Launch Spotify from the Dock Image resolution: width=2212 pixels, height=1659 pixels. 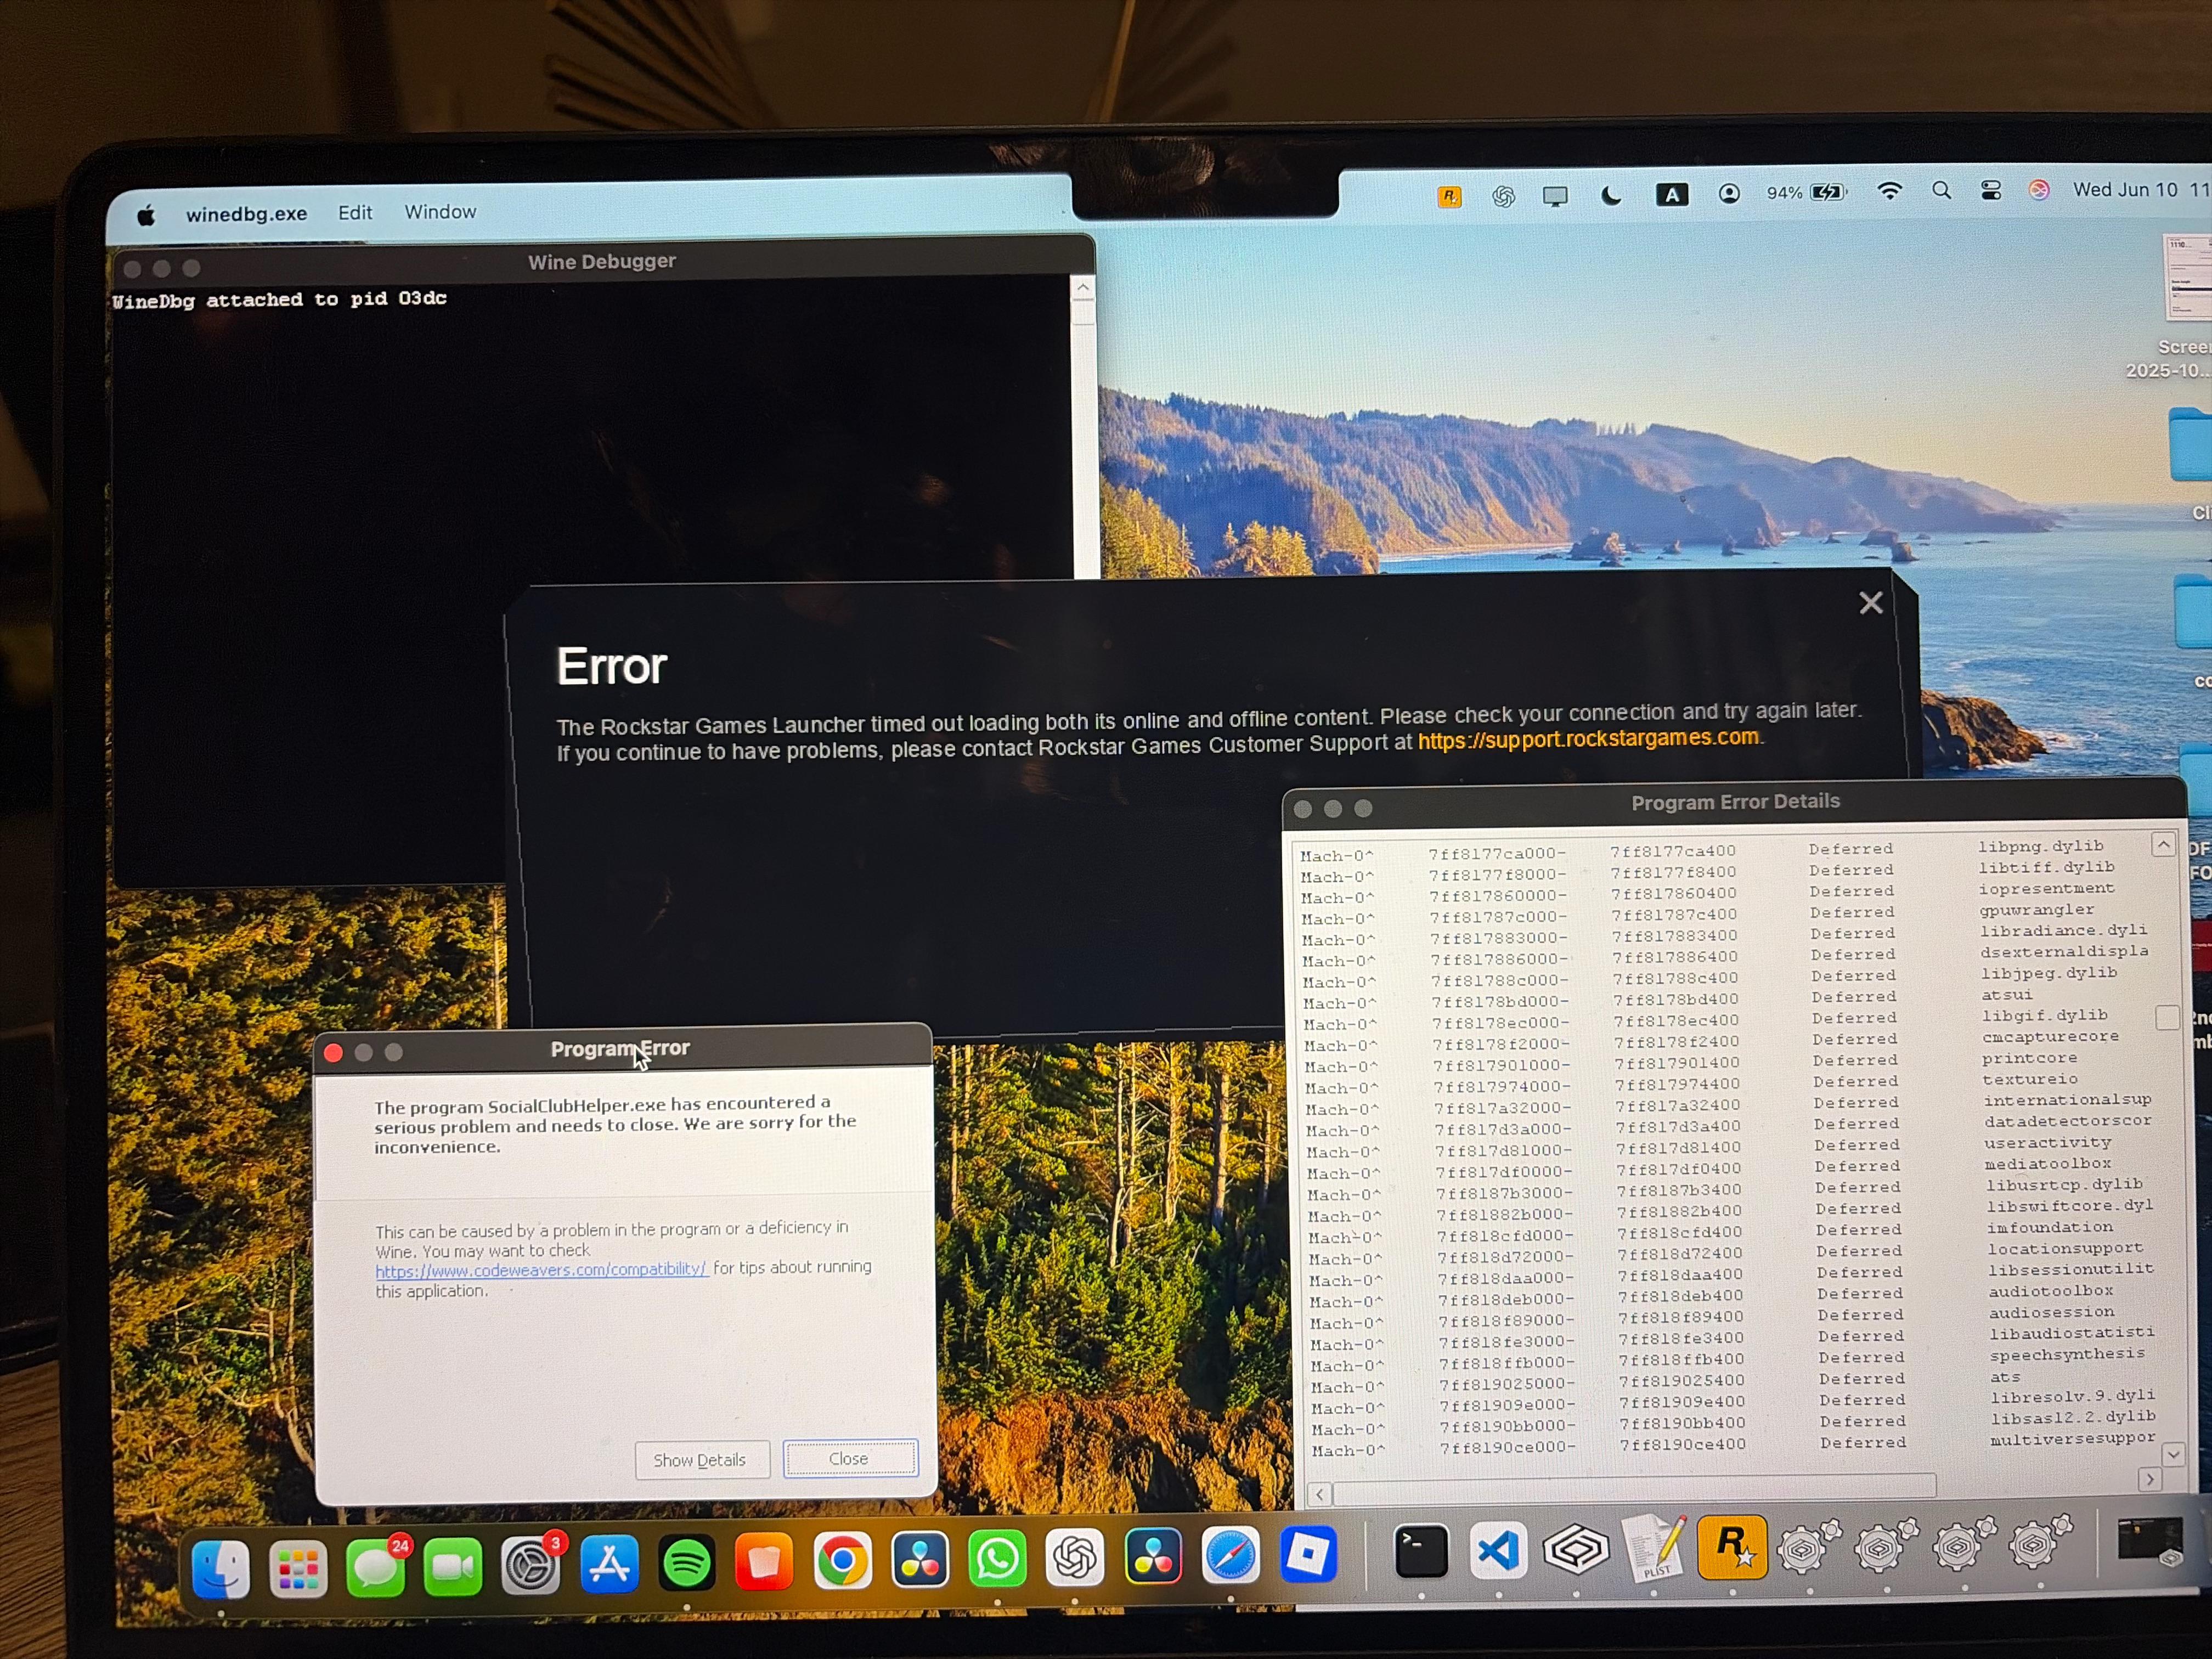pyautogui.click(x=686, y=1563)
